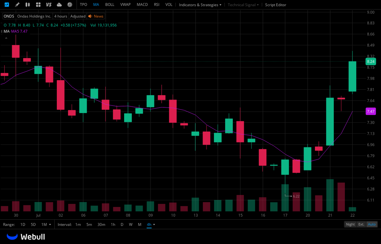Screen dimensions: 381x244
Task: Click the purple 7.47 MA price tag
Action: click(371, 111)
